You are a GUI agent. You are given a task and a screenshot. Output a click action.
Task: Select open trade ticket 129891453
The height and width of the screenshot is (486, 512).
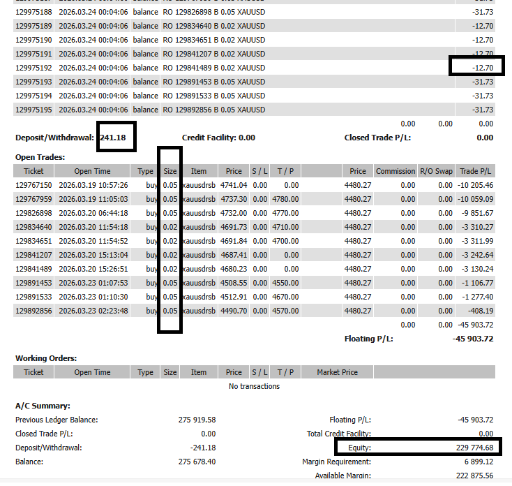[33, 283]
